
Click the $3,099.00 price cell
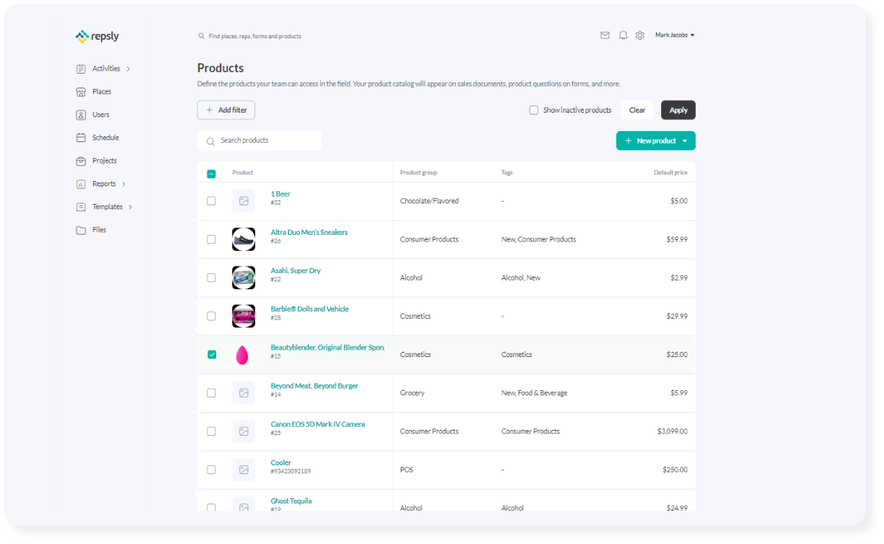click(672, 431)
